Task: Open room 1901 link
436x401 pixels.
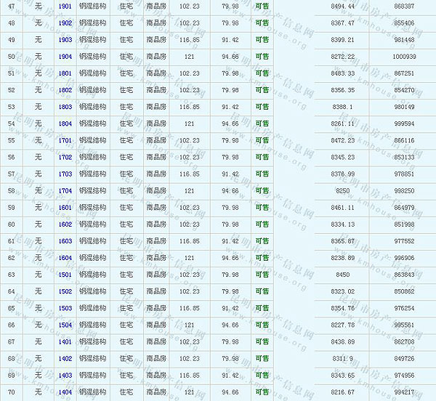Action: coord(65,6)
